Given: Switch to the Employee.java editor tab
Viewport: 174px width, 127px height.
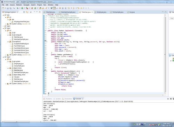Looking at the screenshot, I should [x=100, y=12].
